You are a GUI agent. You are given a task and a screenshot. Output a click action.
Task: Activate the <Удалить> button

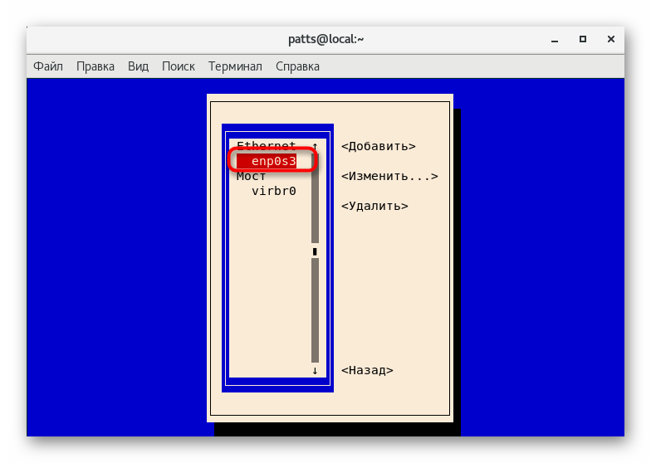(374, 206)
